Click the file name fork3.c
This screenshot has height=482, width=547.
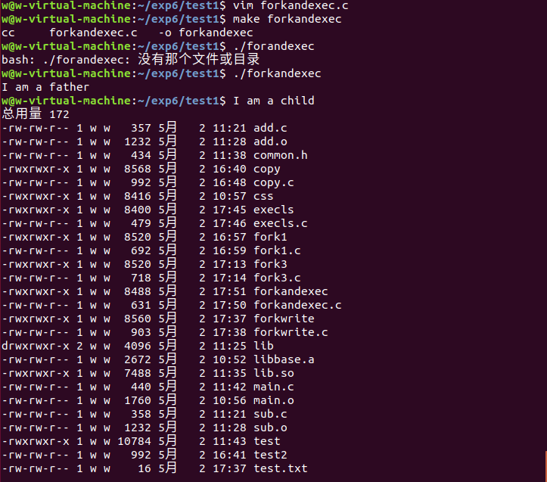[x=277, y=278]
